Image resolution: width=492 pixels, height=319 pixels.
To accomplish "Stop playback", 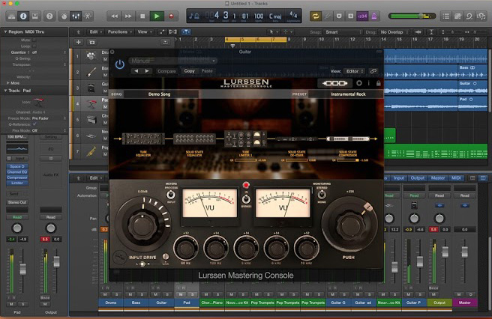I will (x=142, y=16).
